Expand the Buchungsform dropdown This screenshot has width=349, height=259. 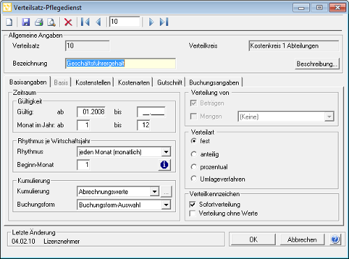pos(166,205)
